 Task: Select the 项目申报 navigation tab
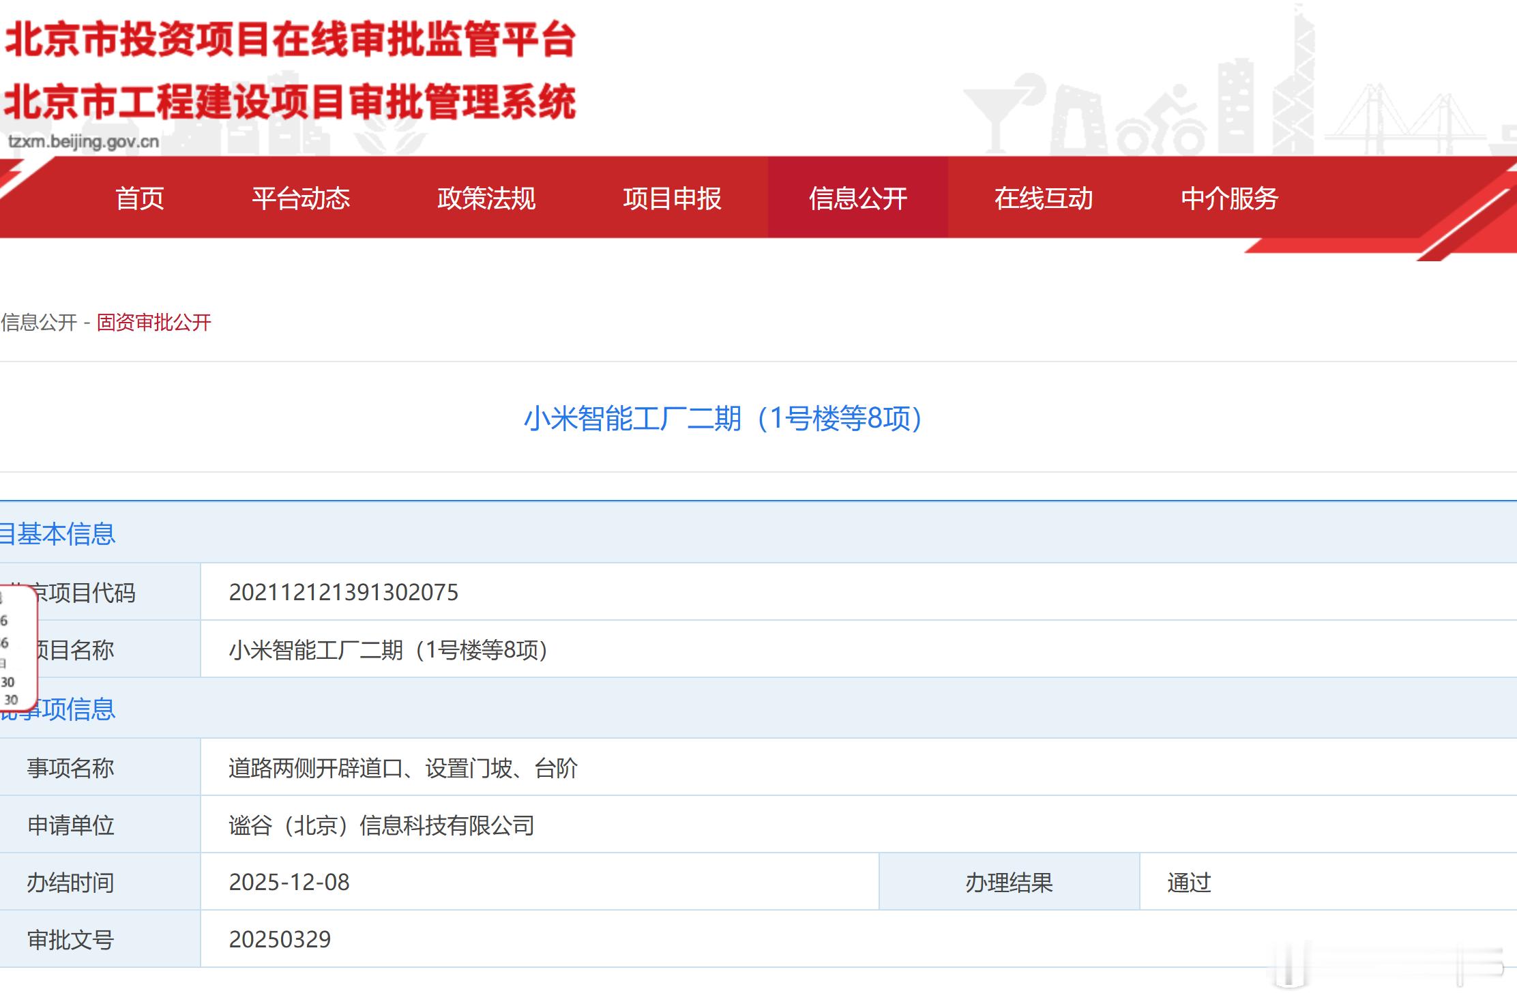click(672, 198)
